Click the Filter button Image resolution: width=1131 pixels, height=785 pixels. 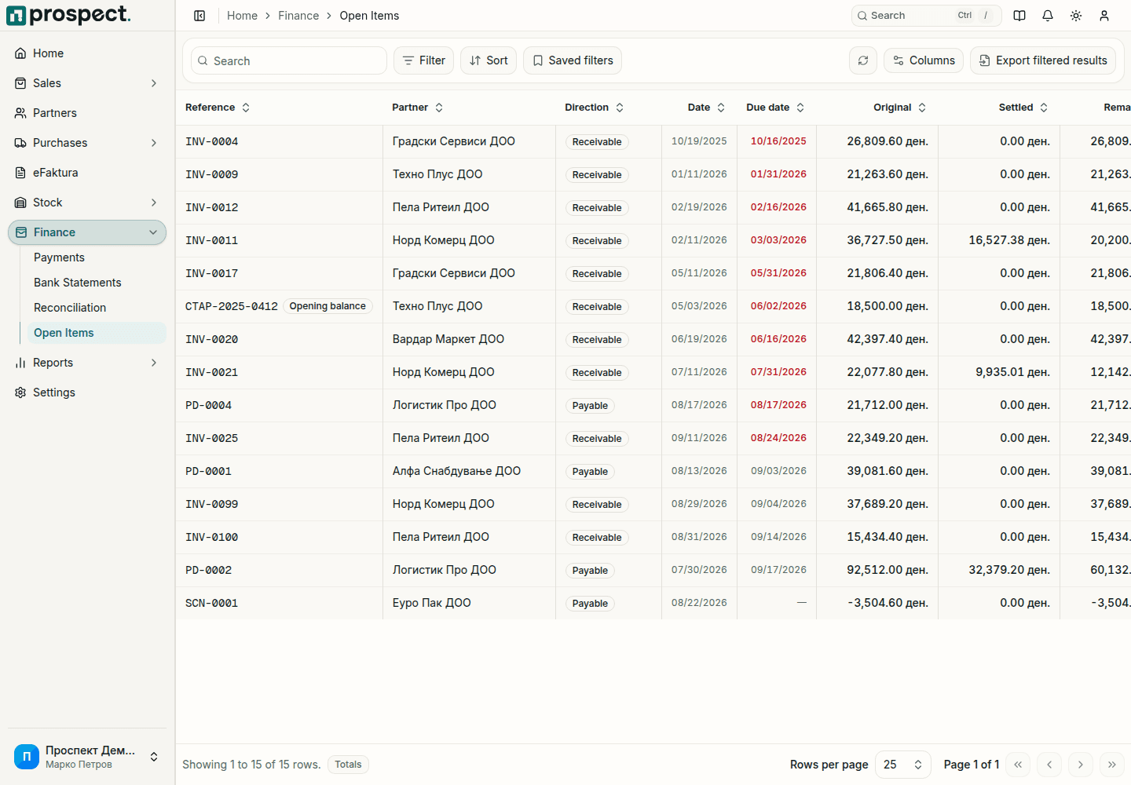tap(424, 60)
